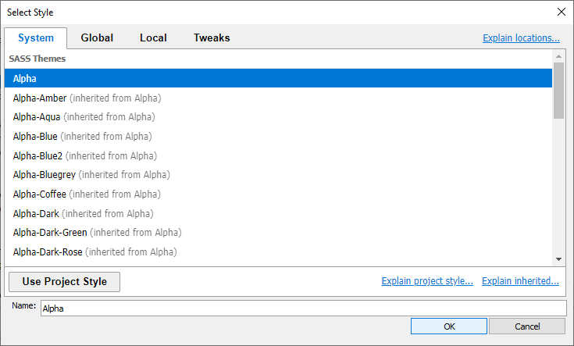This screenshot has width=574, height=346.
Task: Select the Alpha theme in list
Action: pyautogui.click(x=278, y=78)
